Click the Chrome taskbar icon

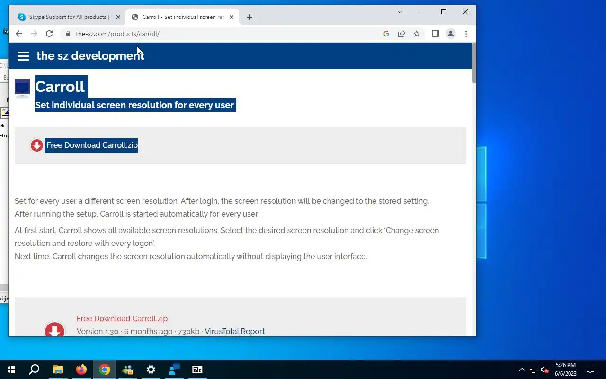[x=105, y=370]
